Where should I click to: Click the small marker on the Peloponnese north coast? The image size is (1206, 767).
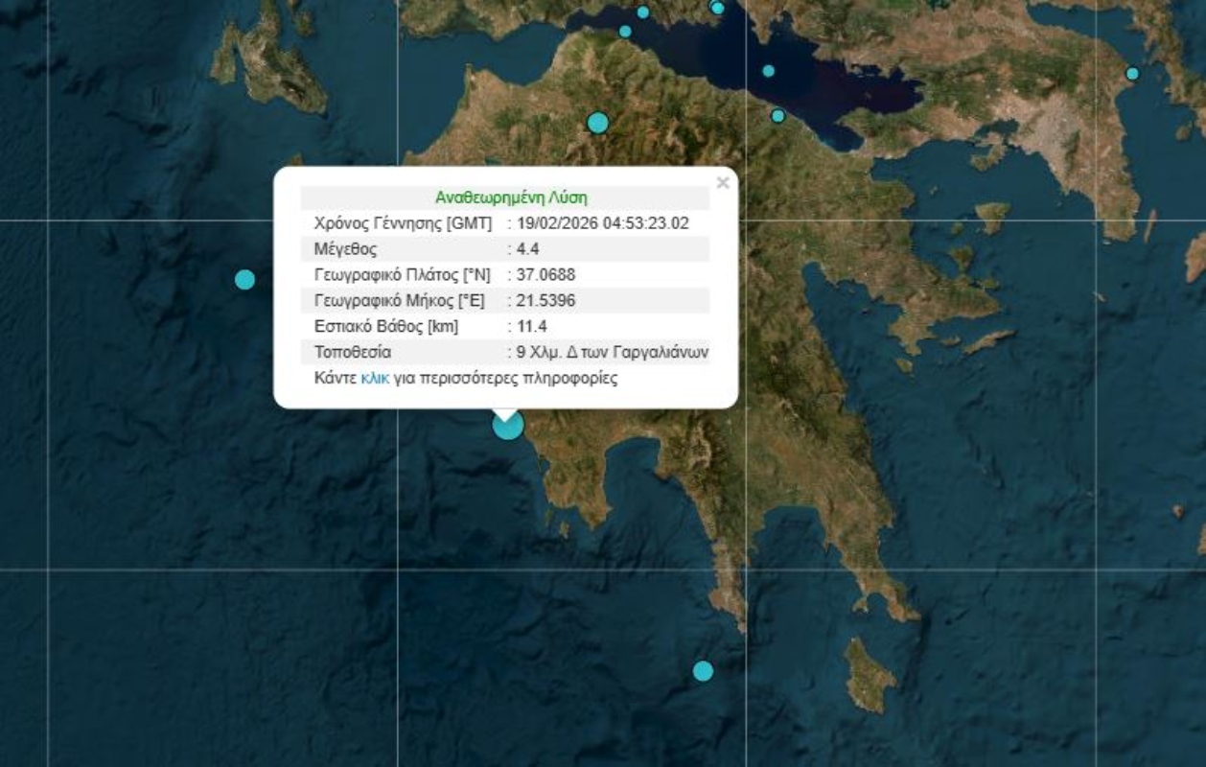coord(625,32)
